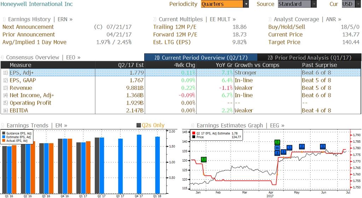Select blue event marker 3 on estimates graph
The image size is (362, 198).
[x=323, y=146]
